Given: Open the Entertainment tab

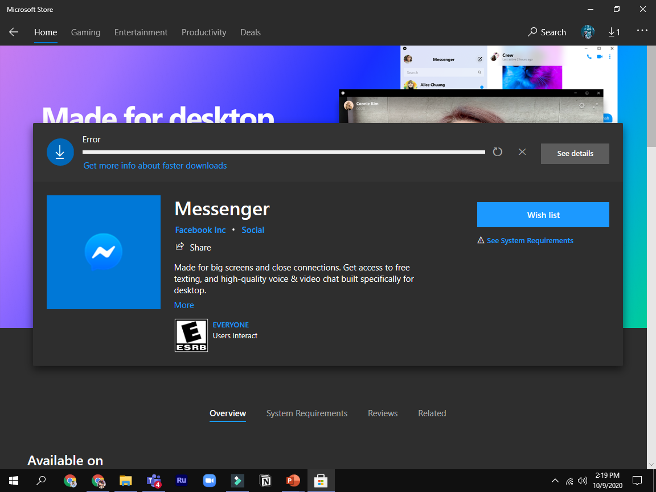Looking at the screenshot, I should coord(141,32).
